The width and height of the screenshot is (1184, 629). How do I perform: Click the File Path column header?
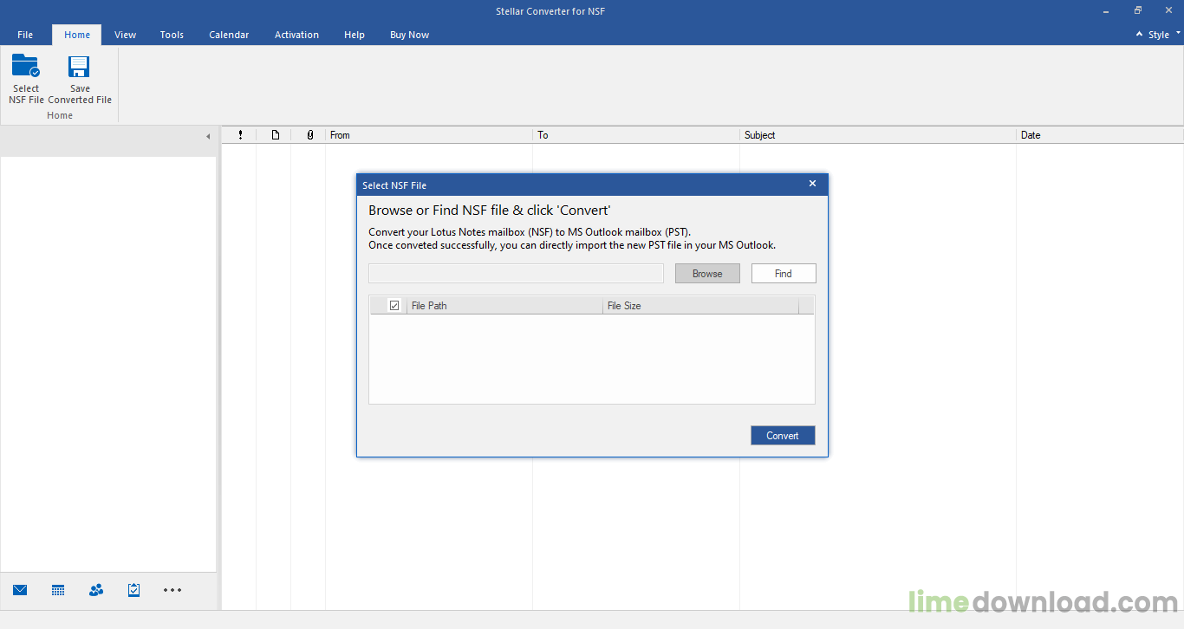pos(504,306)
